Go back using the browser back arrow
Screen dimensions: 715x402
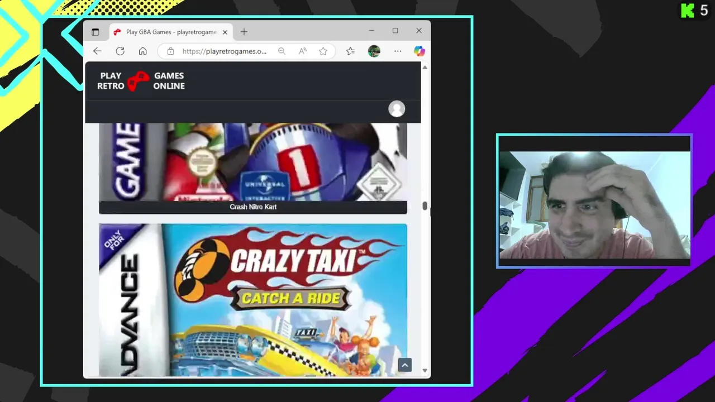click(x=97, y=51)
